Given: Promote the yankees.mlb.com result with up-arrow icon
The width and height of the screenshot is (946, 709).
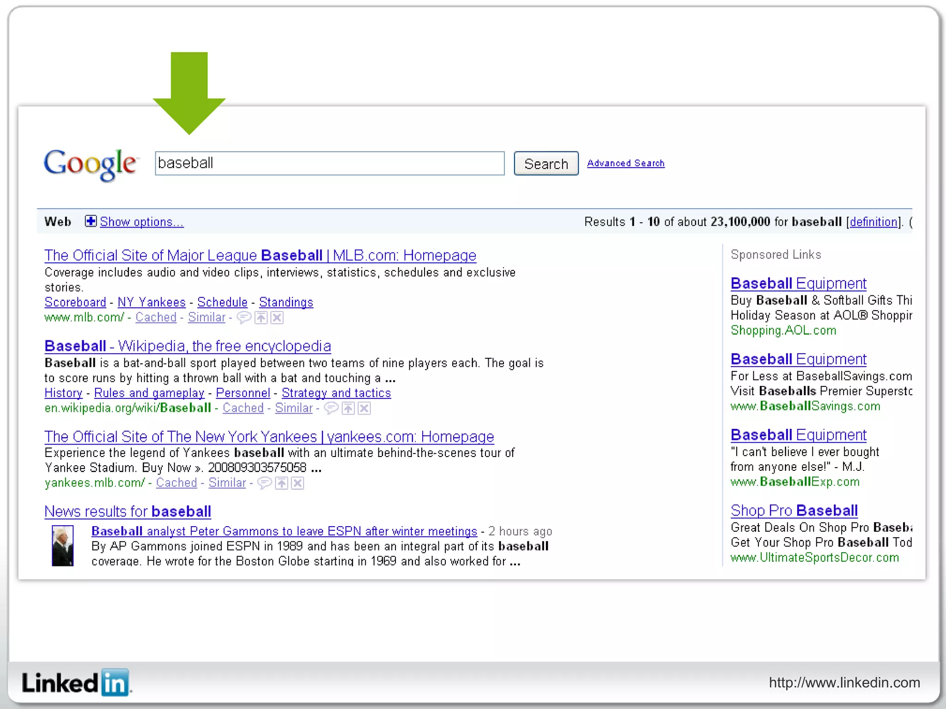Looking at the screenshot, I should coord(282,483).
